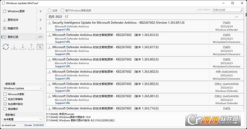Click the hide update icon in toolbar
The width and height of the screenshot is (247, 129).
pos(40,47)
